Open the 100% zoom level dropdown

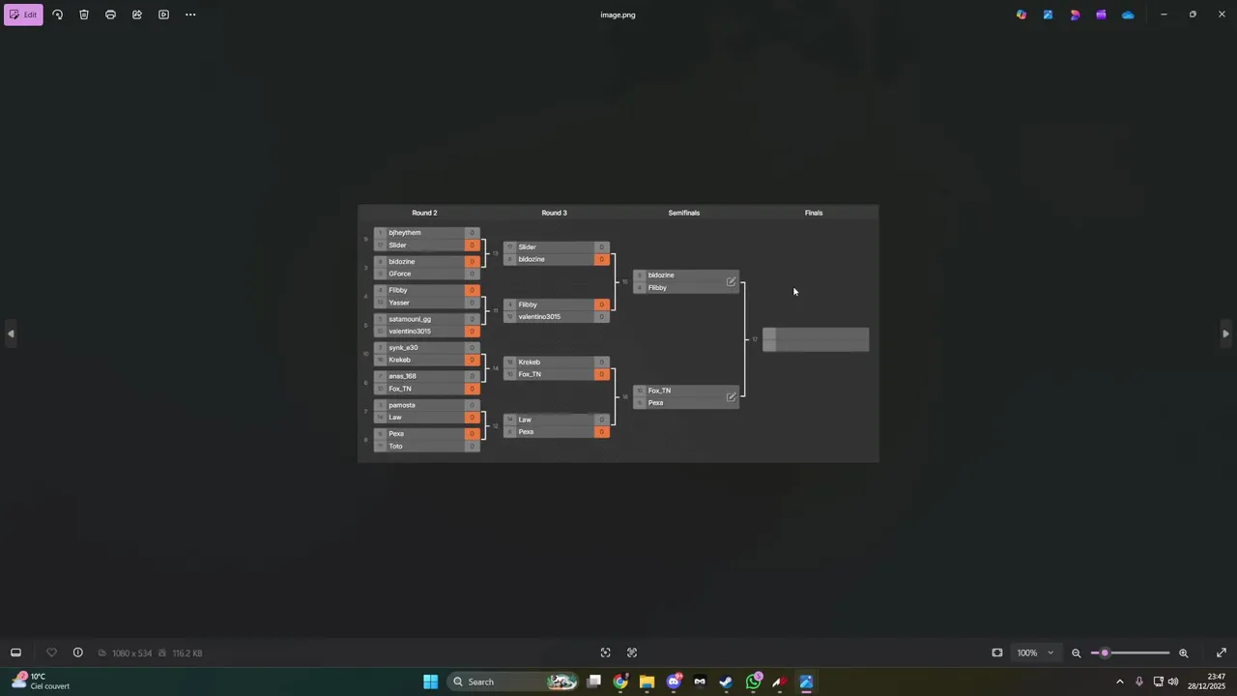1036,652
